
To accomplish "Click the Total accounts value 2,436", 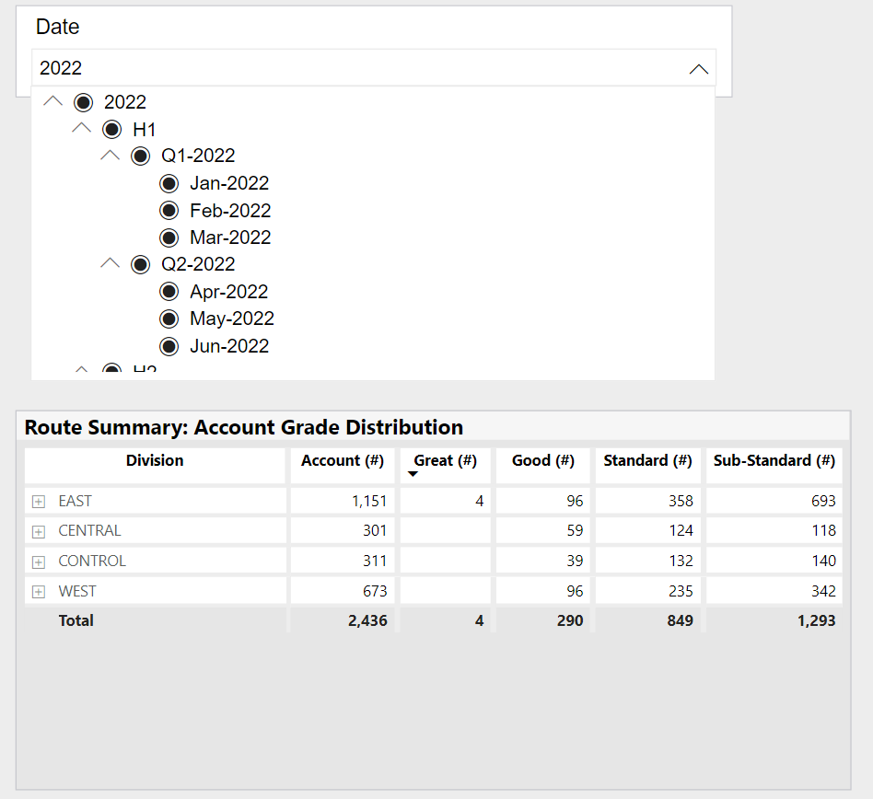I will [367, 621].
